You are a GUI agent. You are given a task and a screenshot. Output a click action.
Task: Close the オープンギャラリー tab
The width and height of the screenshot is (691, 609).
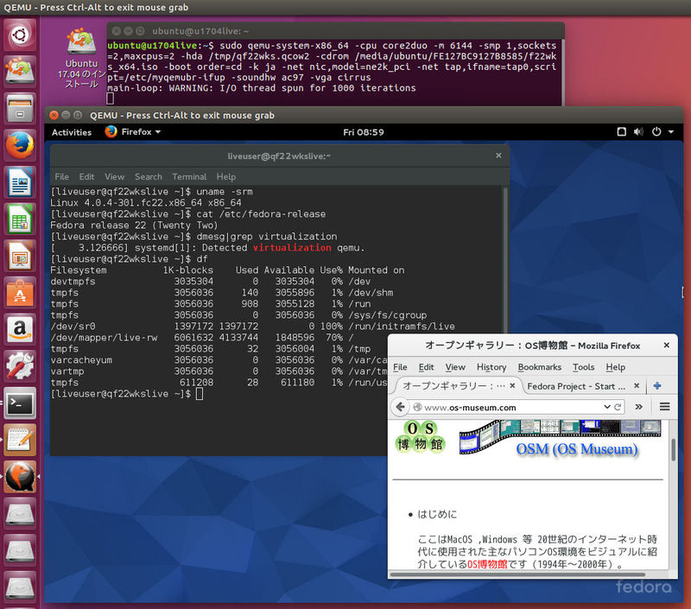(x=512, y=385)
